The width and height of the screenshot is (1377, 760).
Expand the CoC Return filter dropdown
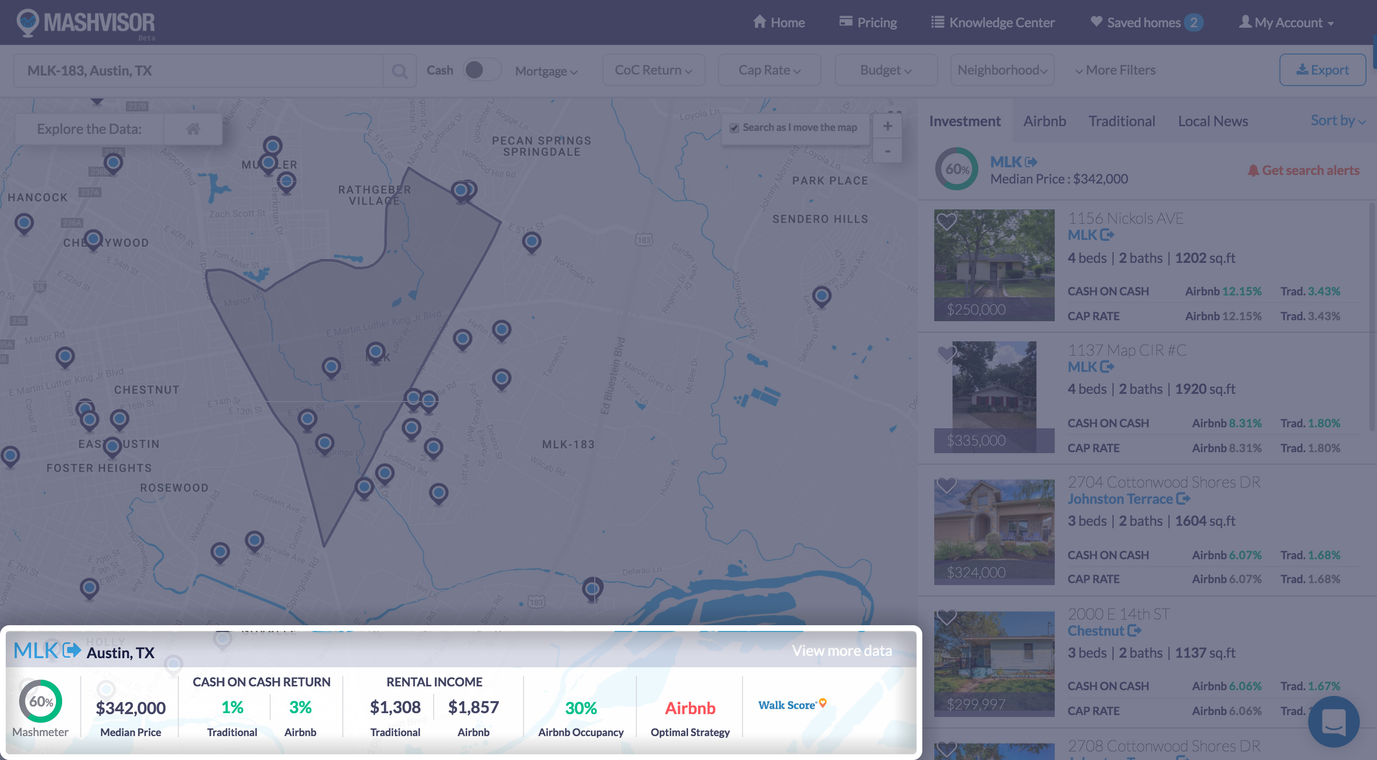pos(653,70)
